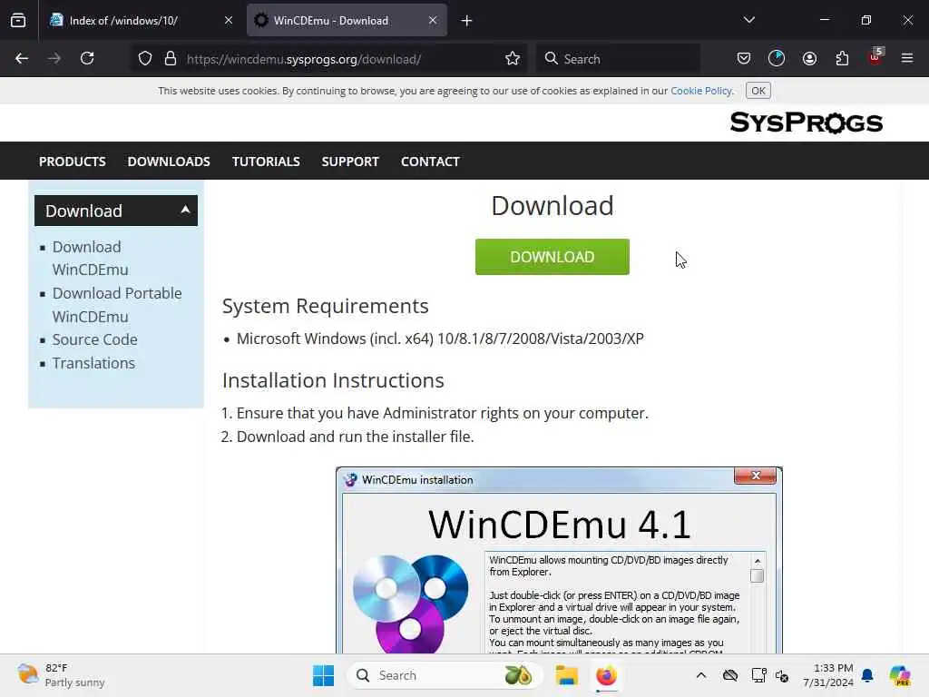Screen dimensions: 929x697
Task: Open Download WinCDEmu sidebar link
Action: pyautogui.click(x=90, y=258)
